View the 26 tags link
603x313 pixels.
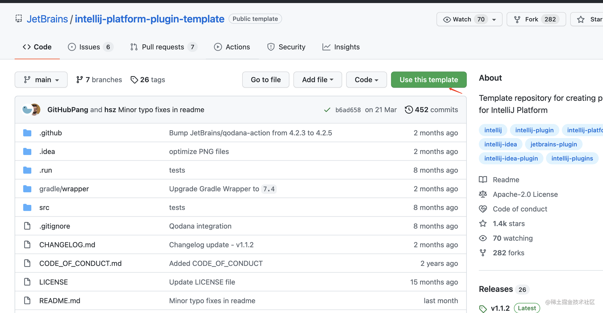point(148,80)
